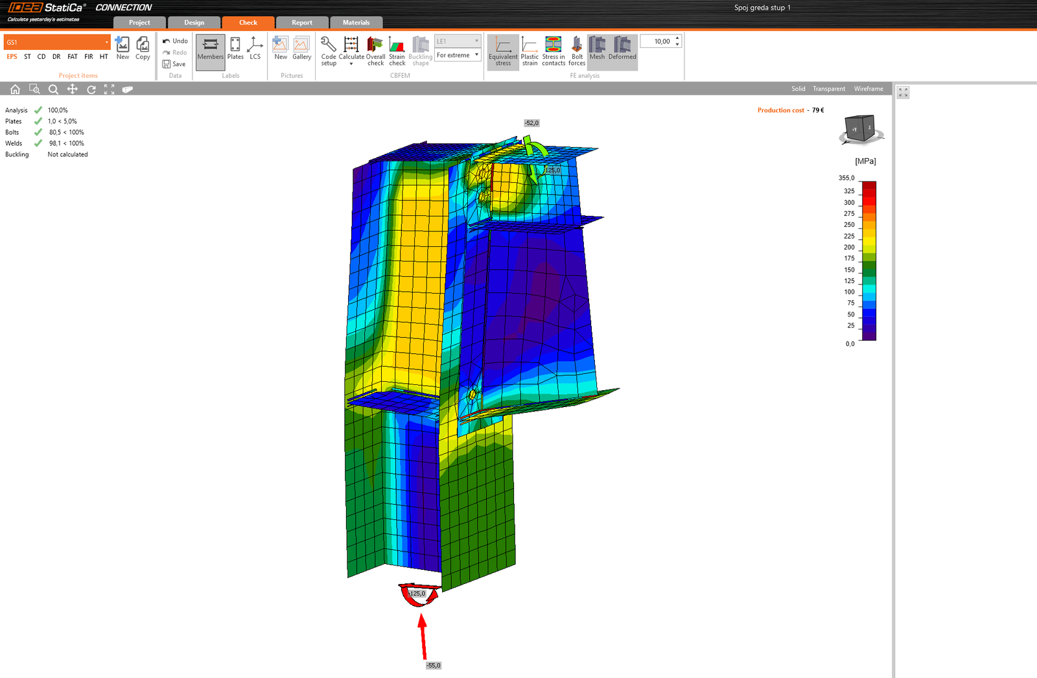Open the Design tab
Screen dimensions: 1037x678
194,23
